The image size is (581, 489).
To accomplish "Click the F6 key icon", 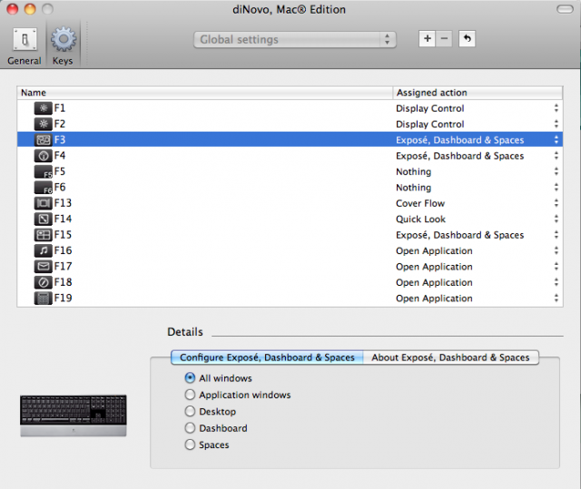I will (x=43, y=188).
